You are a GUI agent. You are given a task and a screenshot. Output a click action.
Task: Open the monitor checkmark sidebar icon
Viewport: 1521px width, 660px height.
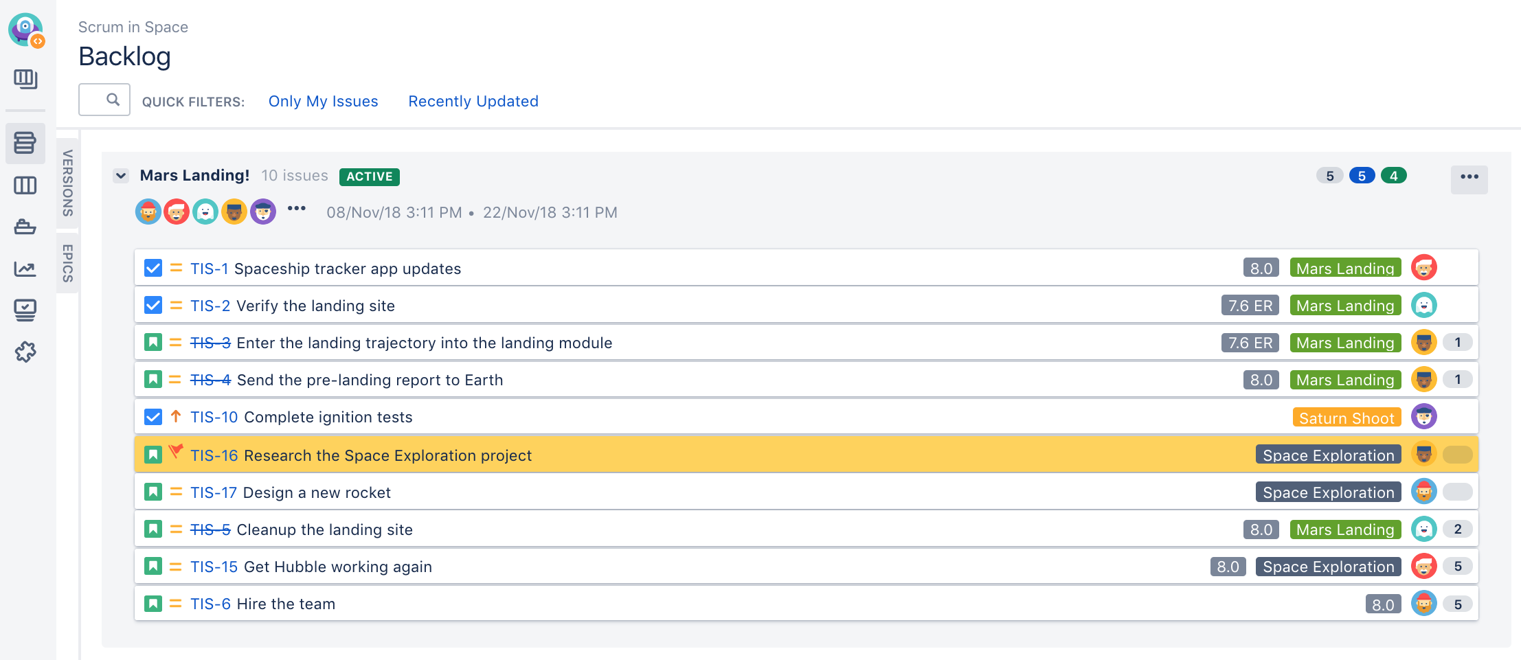[x=25, y=310]
